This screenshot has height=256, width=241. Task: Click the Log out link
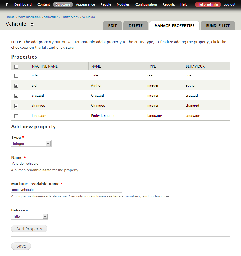(x=229, y=4)
